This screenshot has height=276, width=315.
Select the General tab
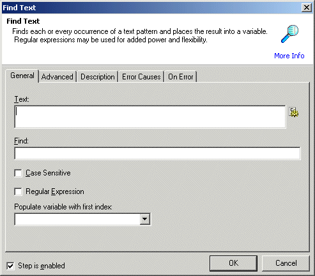pos(22,76)
